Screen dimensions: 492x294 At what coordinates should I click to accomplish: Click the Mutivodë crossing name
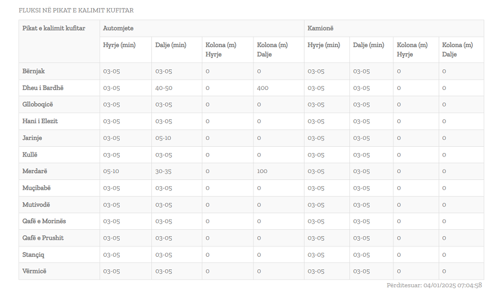coord(36,205)
